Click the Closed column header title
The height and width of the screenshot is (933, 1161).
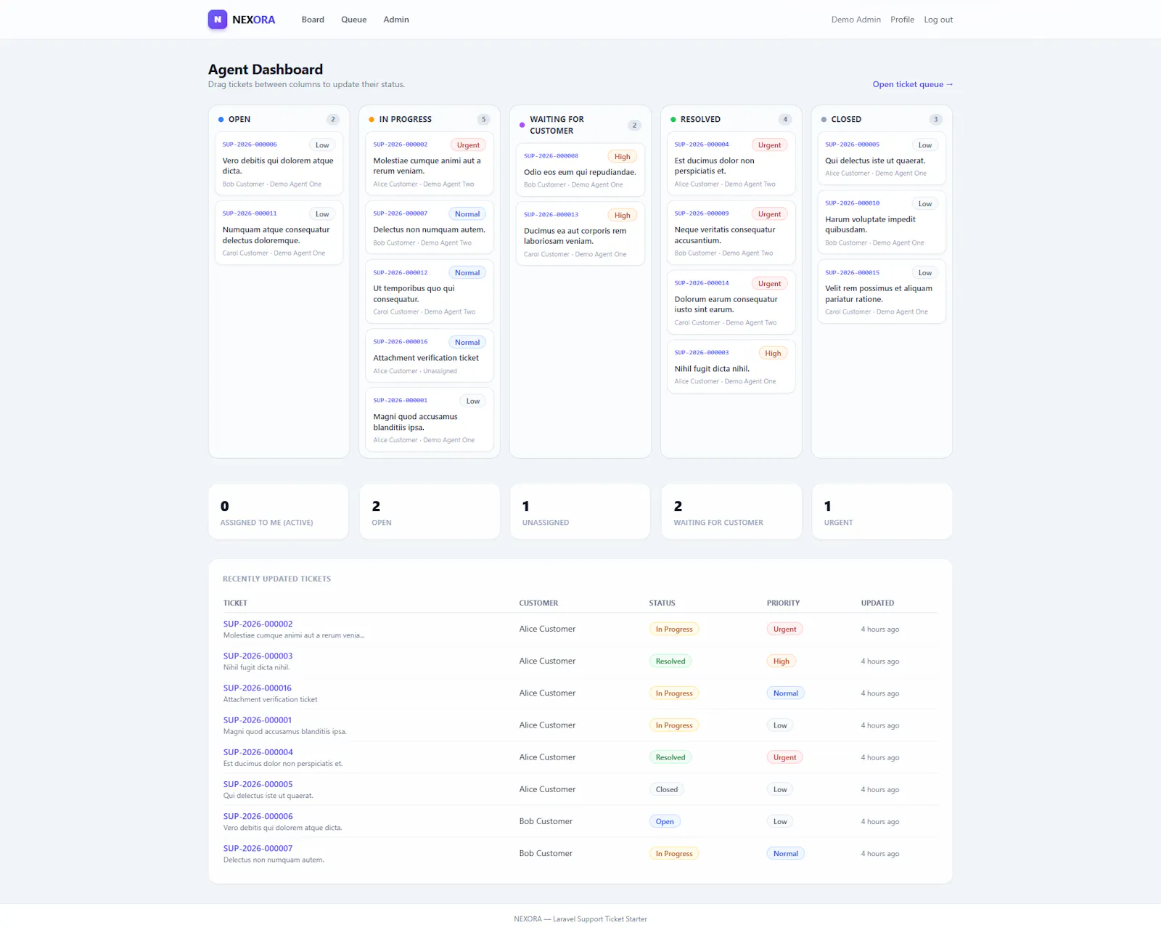846,119
